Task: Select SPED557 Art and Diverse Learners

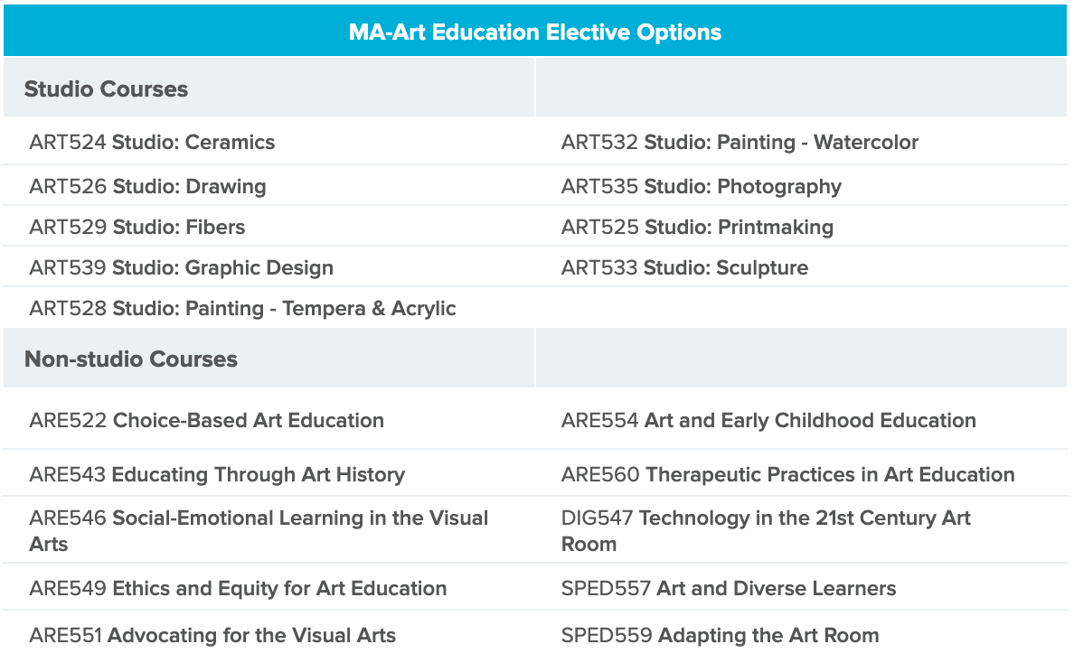Action: [729, 588]
